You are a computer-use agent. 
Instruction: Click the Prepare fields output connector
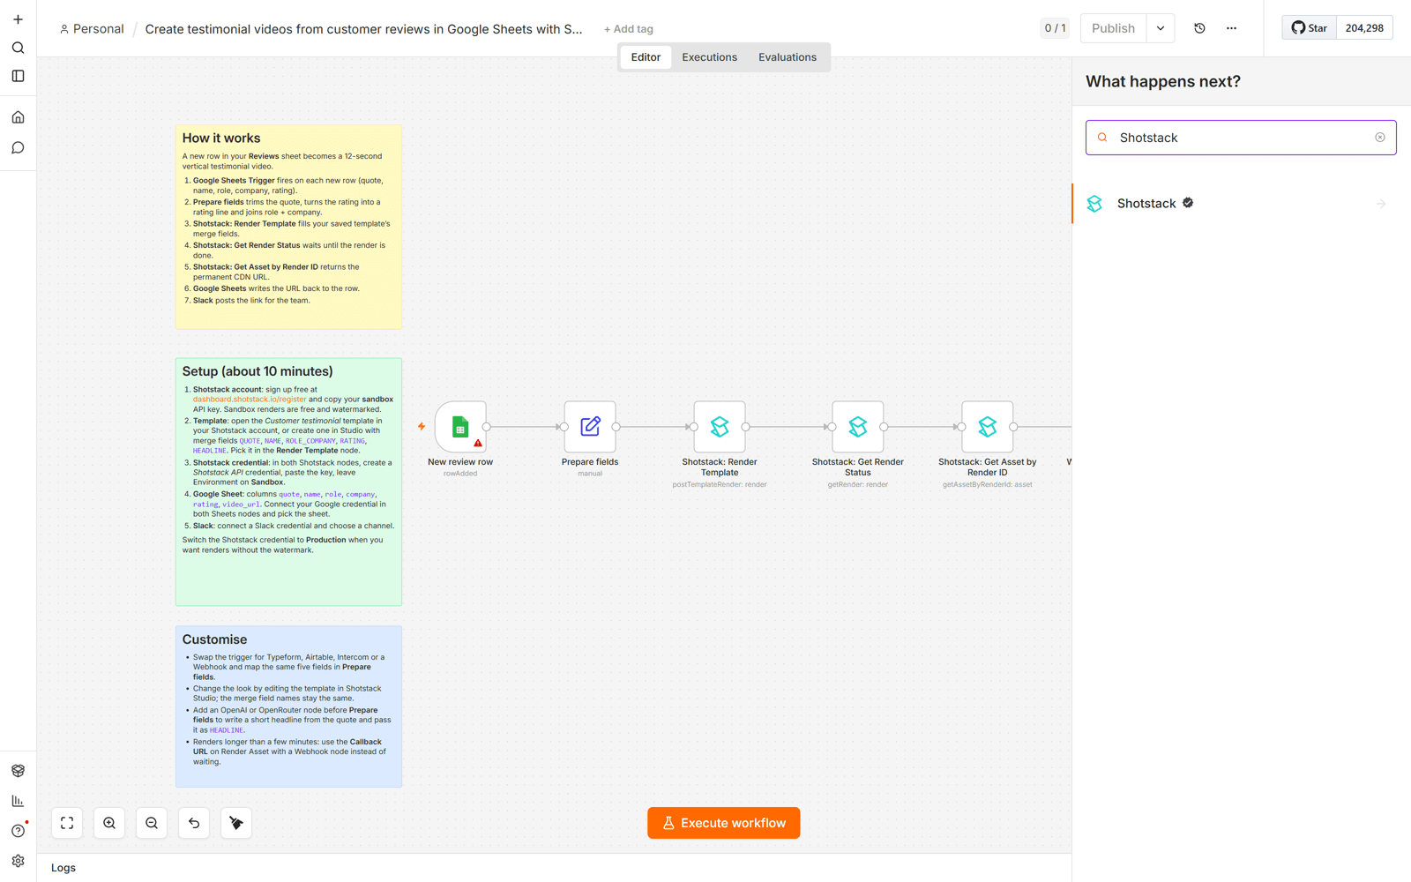point(616,427)
